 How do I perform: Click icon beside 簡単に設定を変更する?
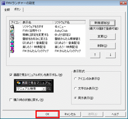(x=12, y=35)
